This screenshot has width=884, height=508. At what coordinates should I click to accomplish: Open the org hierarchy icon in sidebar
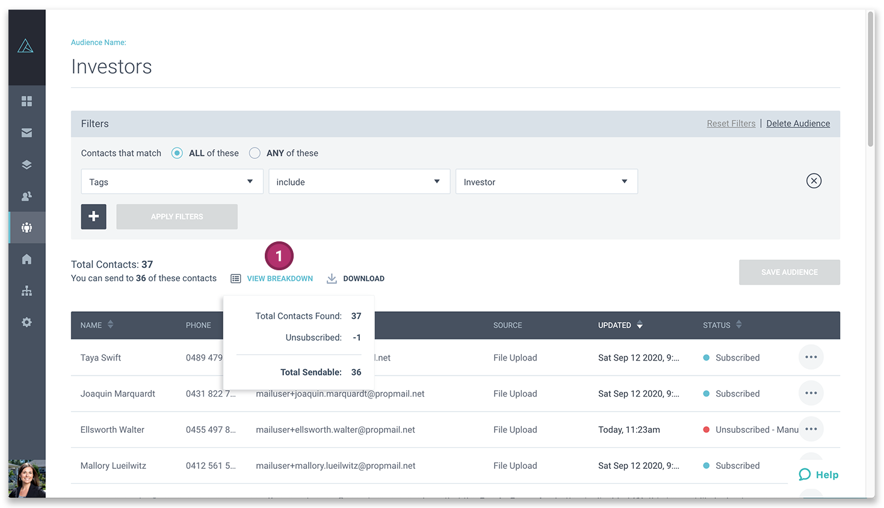(x=26, y=291)
